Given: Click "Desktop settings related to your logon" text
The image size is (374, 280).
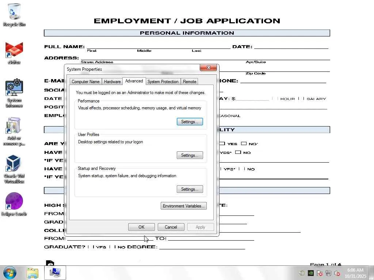Looking at the screenshot, I should click(x=110, y=142).
